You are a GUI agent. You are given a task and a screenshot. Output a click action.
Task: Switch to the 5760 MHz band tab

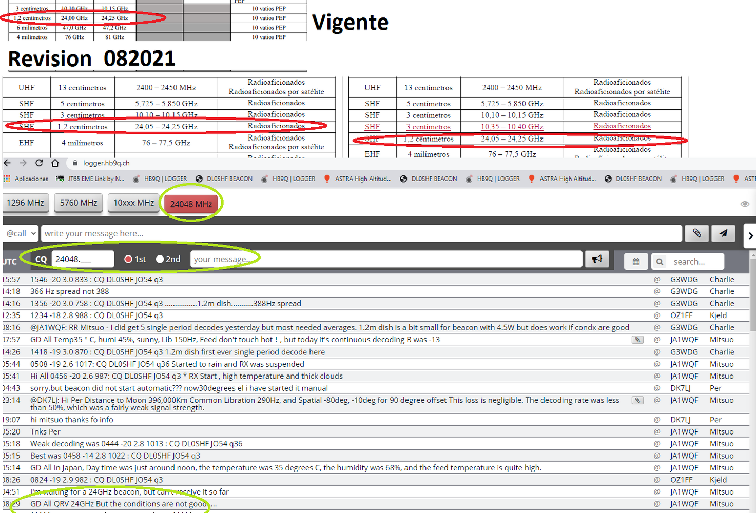click(x=79, y=203)
